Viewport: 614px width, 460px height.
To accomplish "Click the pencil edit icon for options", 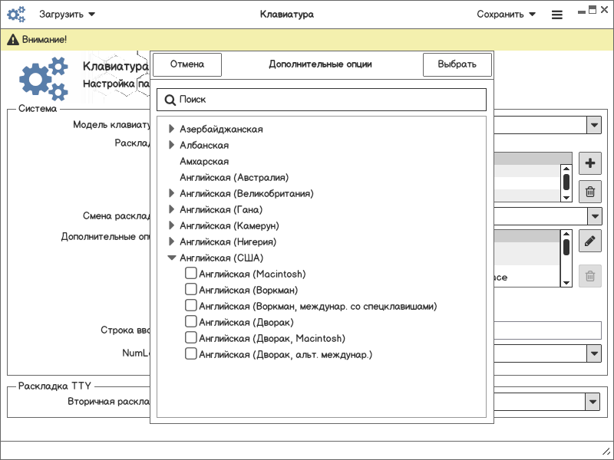I will (590, 241).
